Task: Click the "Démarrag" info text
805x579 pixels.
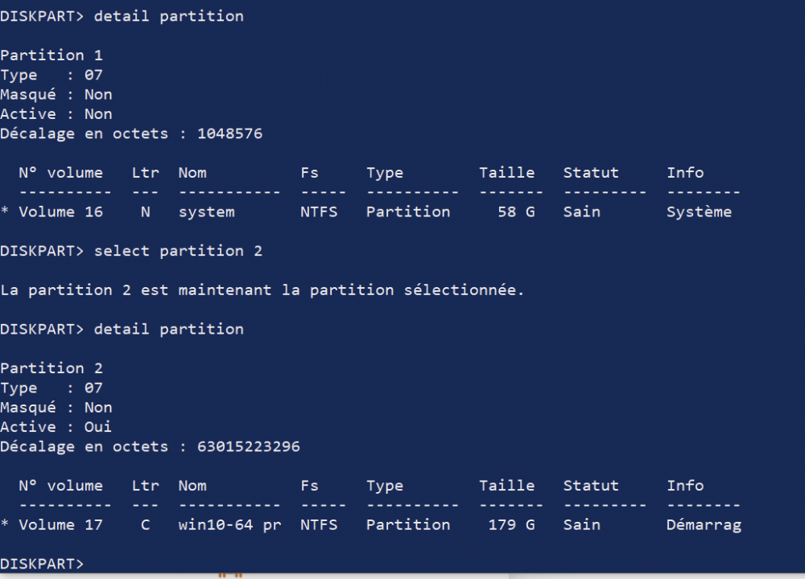Action: coord(704,524)
